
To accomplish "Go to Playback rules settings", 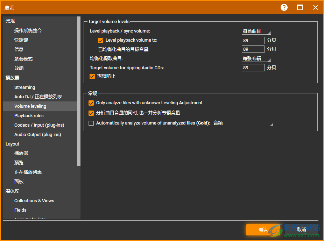I will click(x=29, y=116).
